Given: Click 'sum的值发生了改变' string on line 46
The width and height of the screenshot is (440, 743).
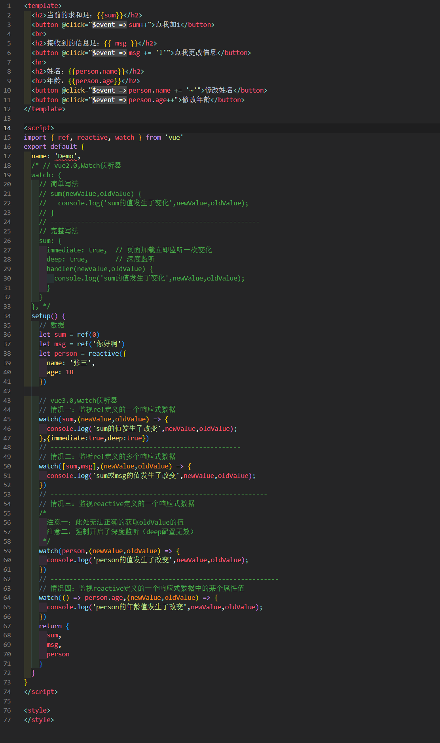Looking at the screenshot, I should pyautogui.click(x=127, y=428).
